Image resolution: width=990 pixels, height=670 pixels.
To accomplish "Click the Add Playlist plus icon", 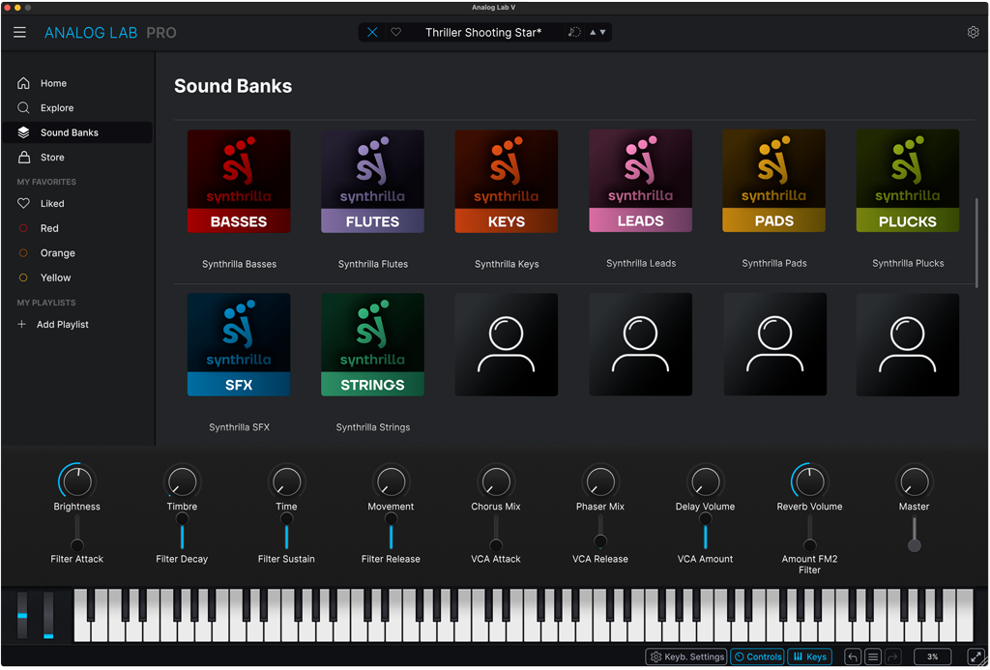I will tap(22, 325).
